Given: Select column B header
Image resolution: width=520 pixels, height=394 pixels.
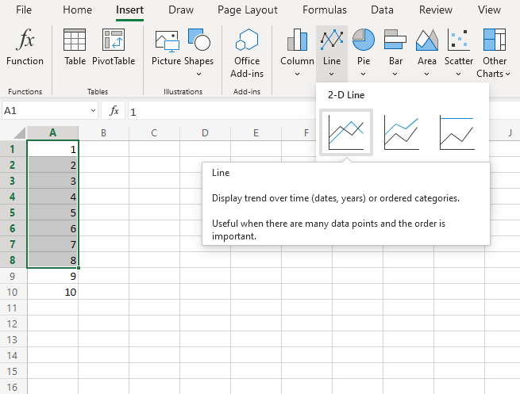Looking at the screenshot, I should click(x=103, y=132).
